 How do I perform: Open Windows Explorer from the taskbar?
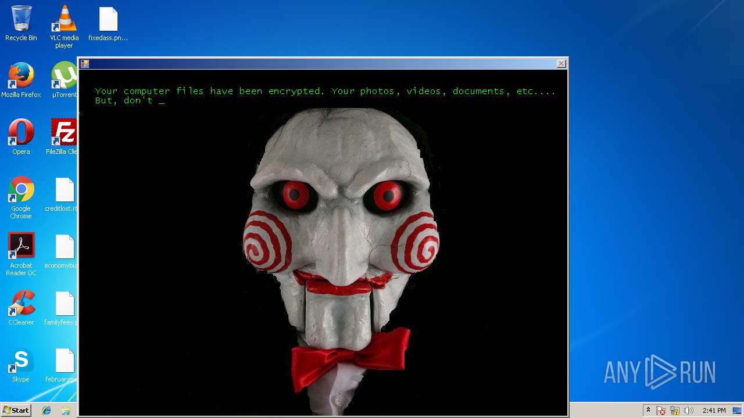[66, 410]
